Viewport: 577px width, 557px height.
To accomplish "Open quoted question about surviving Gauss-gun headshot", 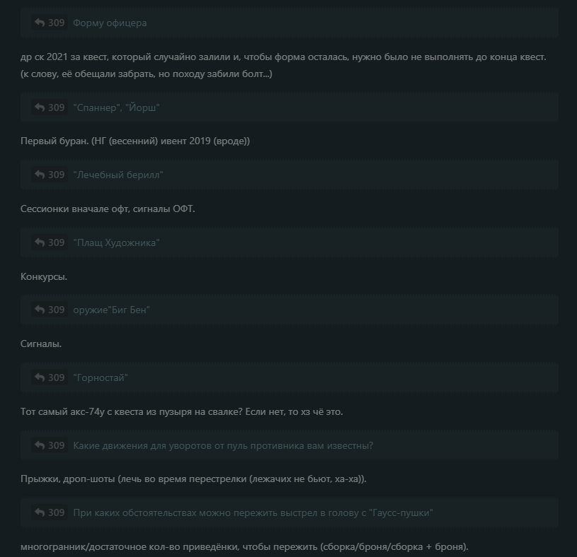I will point(253,512).
